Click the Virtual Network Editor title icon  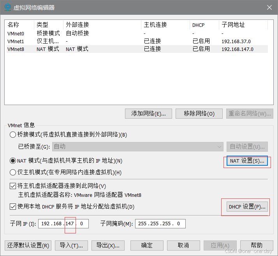pos(8,7)
